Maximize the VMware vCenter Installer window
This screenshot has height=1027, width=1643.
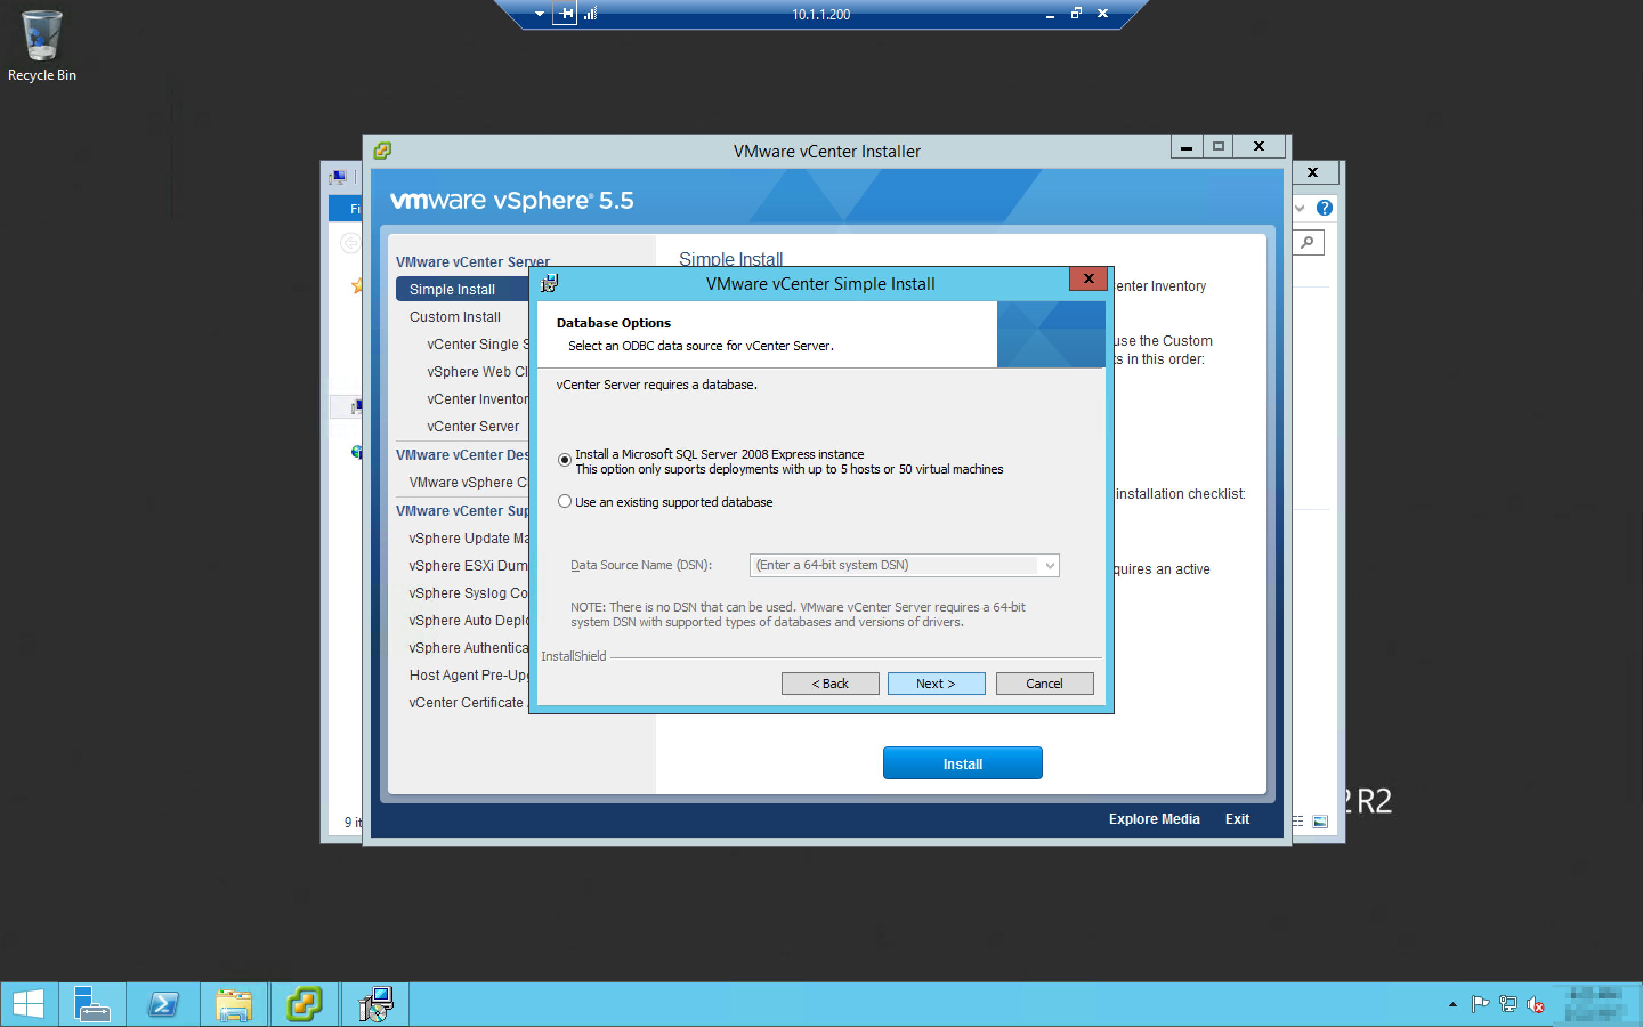(1218, 147)
